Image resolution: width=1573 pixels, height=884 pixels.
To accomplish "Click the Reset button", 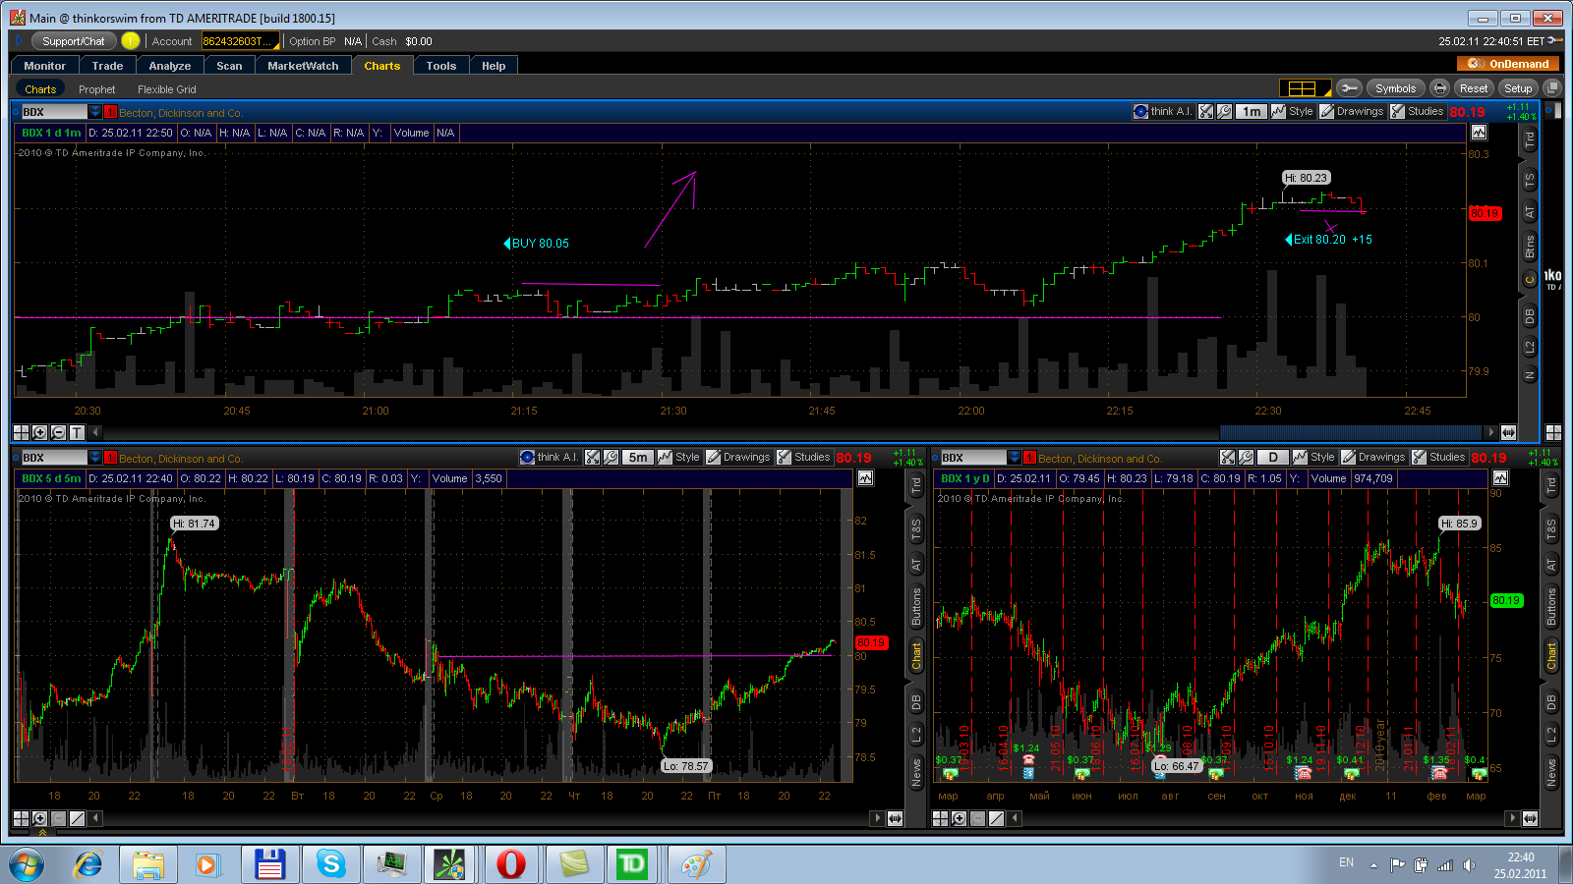I will coord(1473,88).
